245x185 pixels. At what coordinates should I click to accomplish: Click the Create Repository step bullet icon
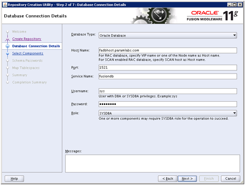pyautogui.click(x=7, y=39)
